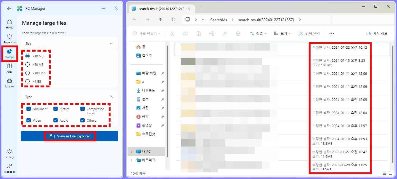The height and width of the screenshot is (179, 397).
Task: Open the Protection section in PC Manager
Action: [9, 39]
